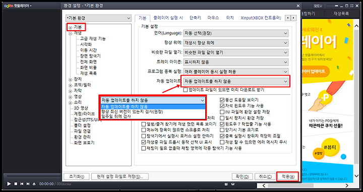The image size is (363, 192).
Task: Click the 확인(O) button
Action: 242,177
